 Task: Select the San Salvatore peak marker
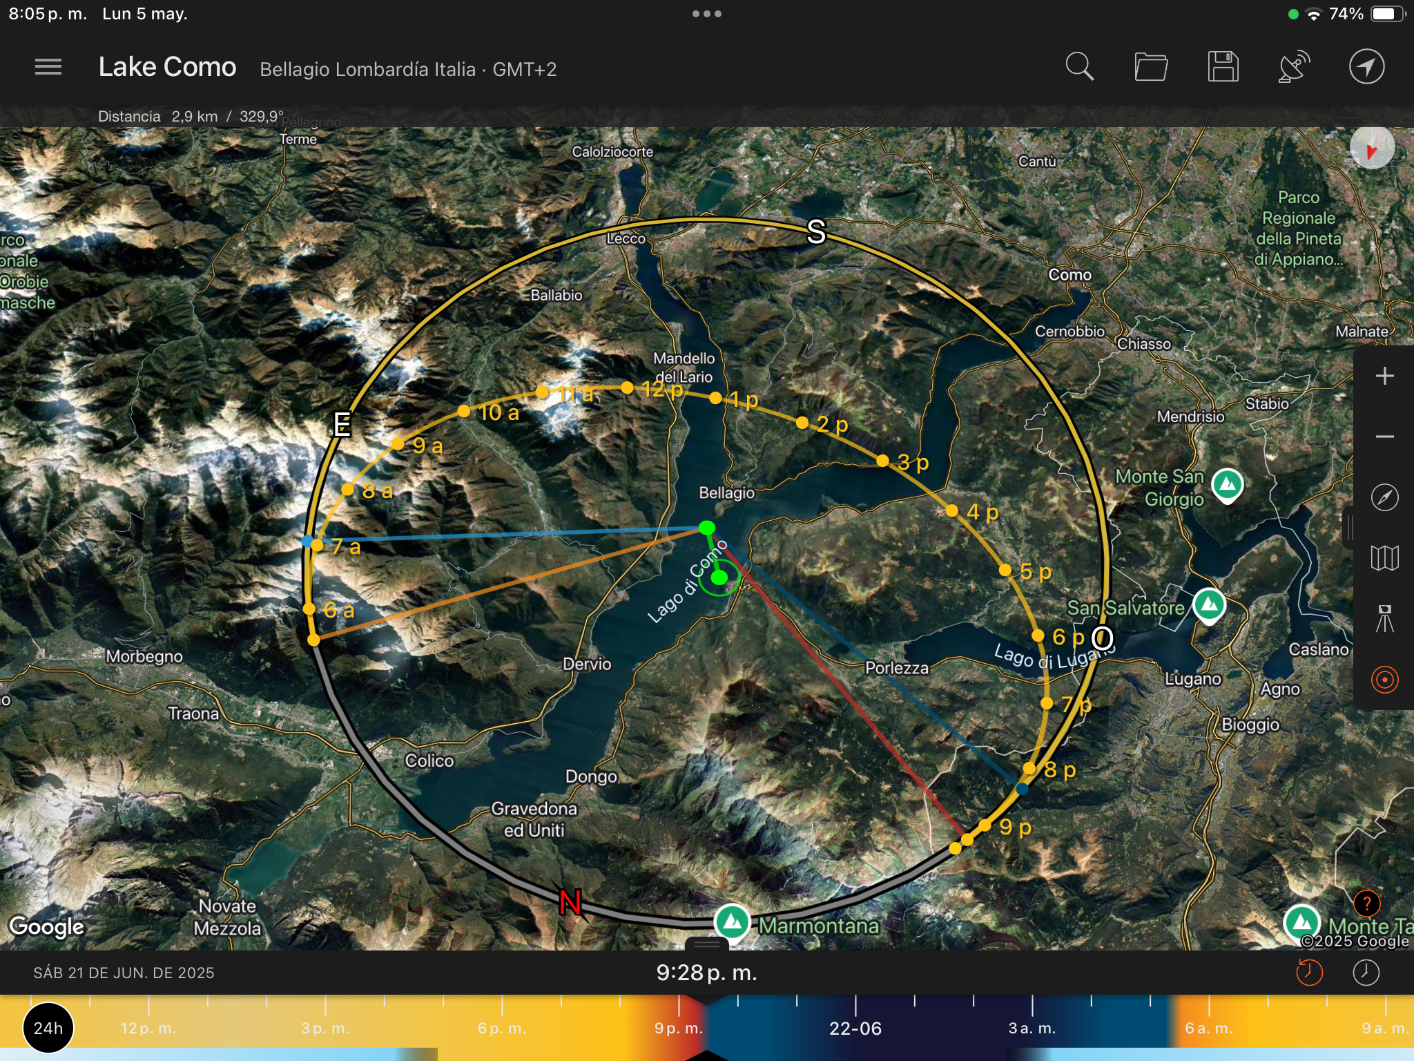tap(1209, 606)
